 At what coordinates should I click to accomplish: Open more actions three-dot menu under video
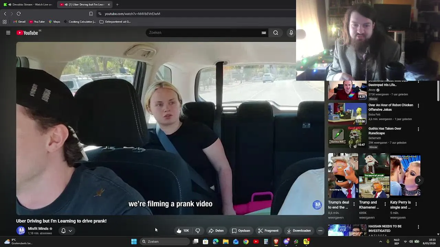(320, 231)
